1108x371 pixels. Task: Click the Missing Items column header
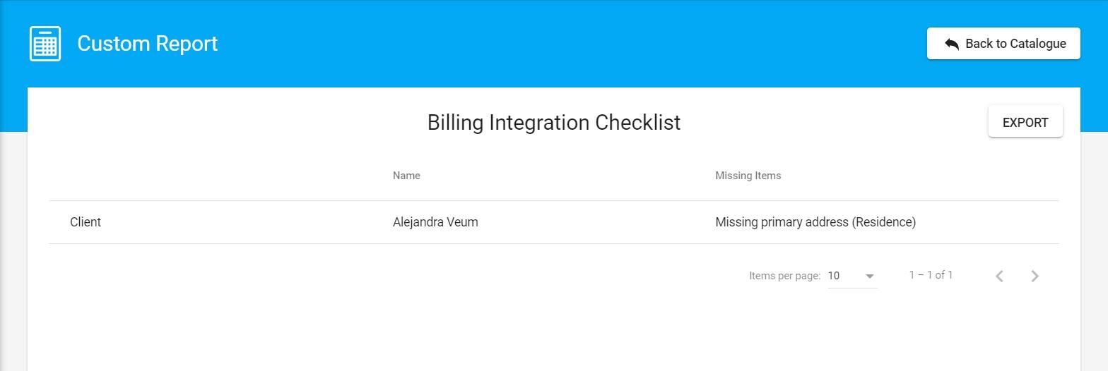tap(748, 176)
